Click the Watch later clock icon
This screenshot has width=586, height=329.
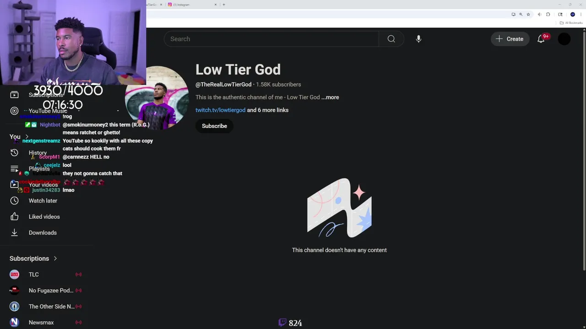(x=14, y=201)
